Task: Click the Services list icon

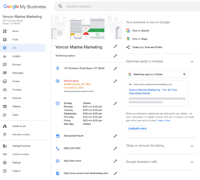Action: 5,98
